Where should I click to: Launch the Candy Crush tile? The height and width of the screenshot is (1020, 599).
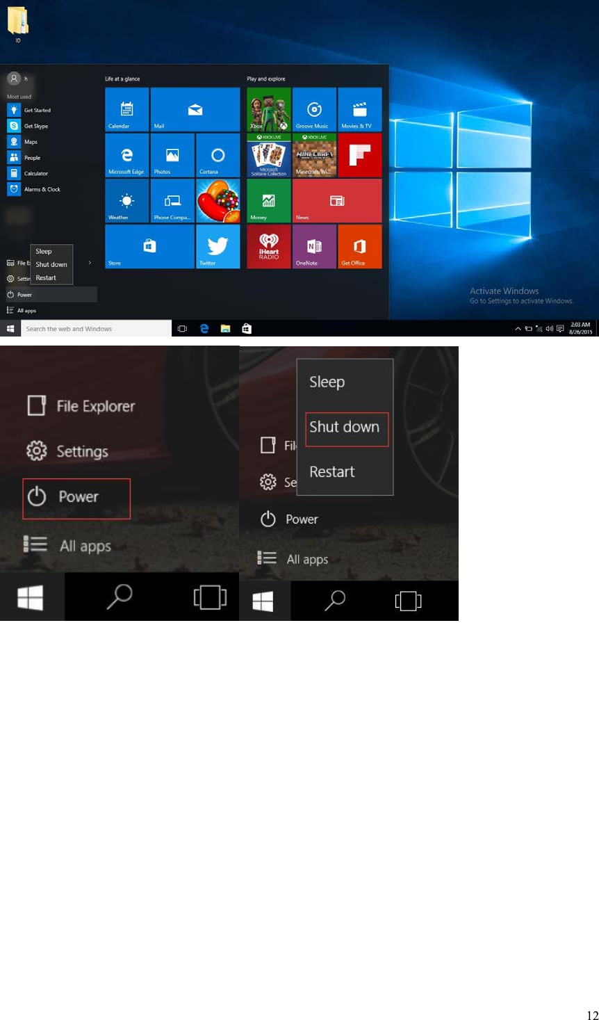pyautogui.click(x=218, y=201)
